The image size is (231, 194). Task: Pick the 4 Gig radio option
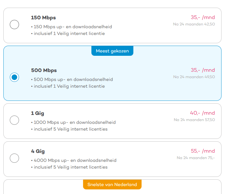[14, 158]
